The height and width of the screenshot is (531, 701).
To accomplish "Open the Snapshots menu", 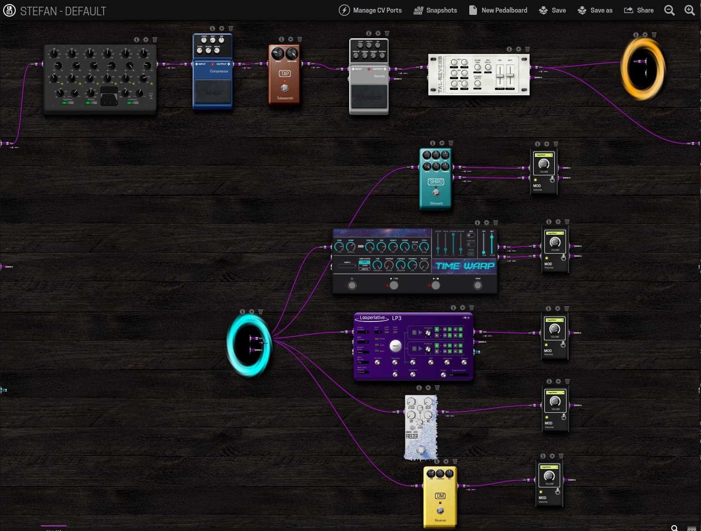I will point(435,10).
